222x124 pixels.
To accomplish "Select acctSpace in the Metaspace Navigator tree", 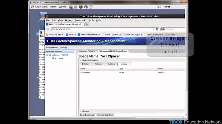I will (59, 58).
